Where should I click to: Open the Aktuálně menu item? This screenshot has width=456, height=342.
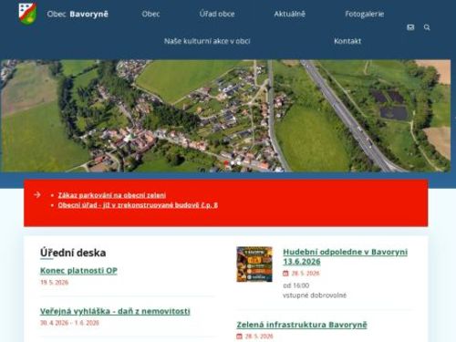290,14
